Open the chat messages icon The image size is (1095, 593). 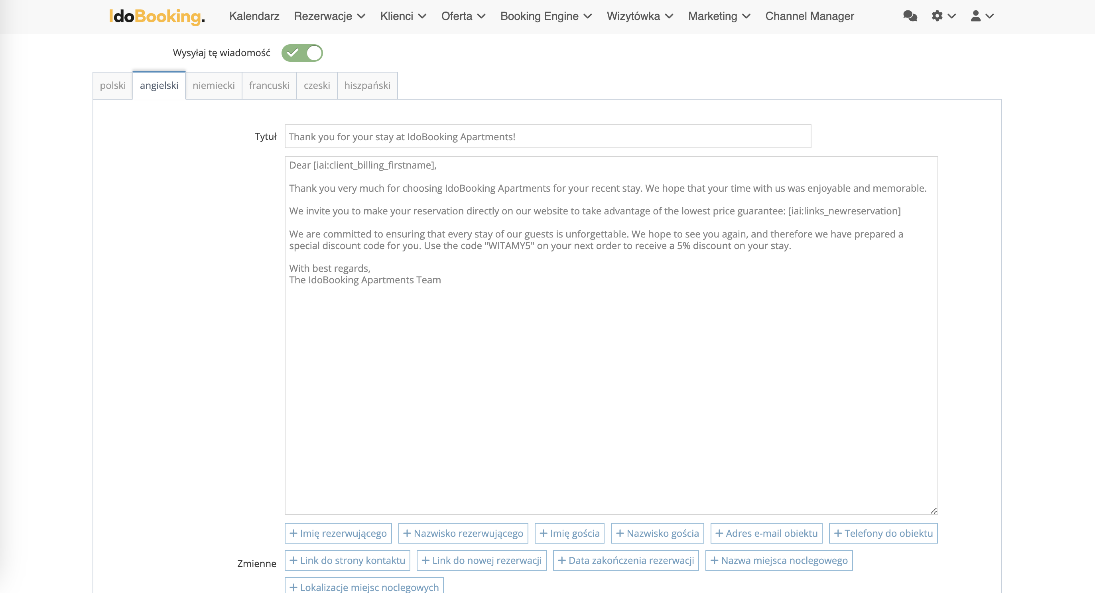(x=910, y=16)
